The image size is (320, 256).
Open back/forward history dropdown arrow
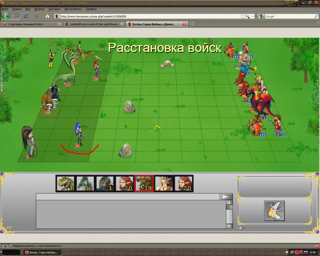point(18,16)
